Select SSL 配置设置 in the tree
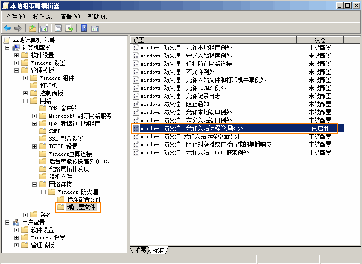Viewport: 362px width, 264px height. 66,139
